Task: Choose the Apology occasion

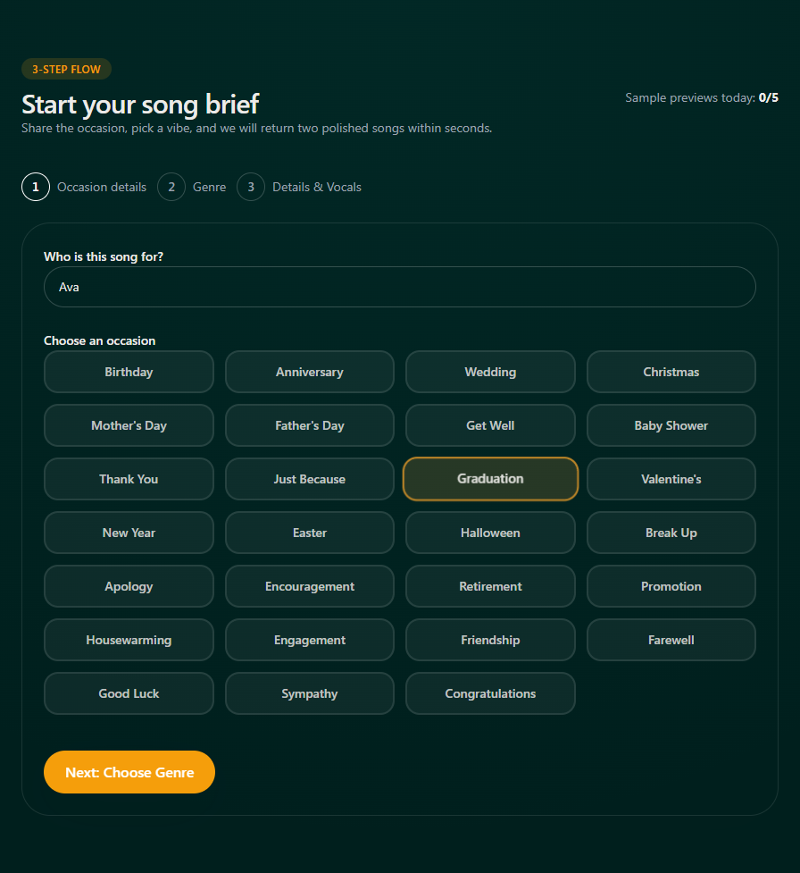Action: pos(129,586)
